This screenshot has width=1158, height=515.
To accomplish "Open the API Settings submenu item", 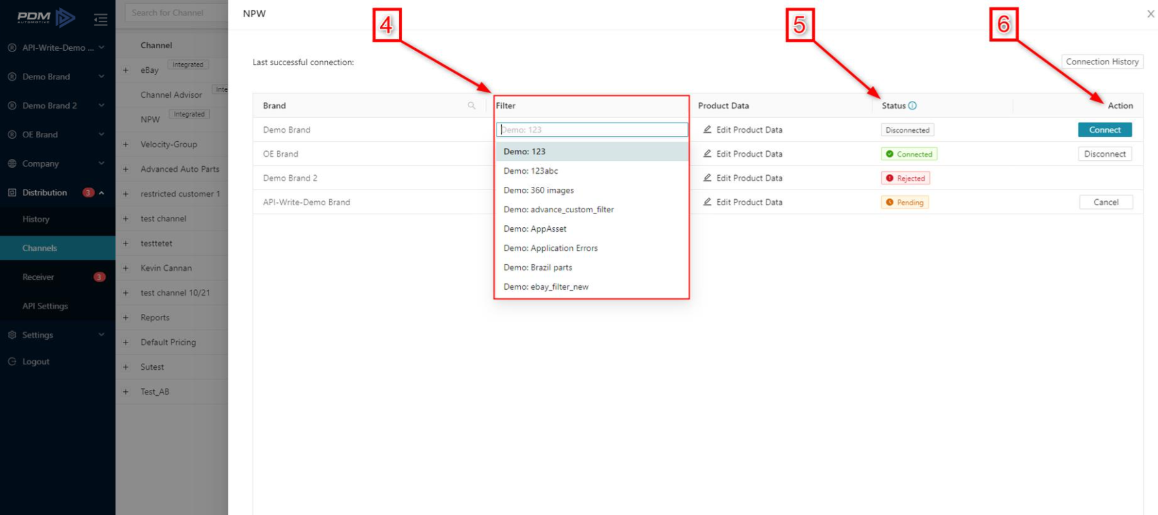I will (x=57, y=306).
